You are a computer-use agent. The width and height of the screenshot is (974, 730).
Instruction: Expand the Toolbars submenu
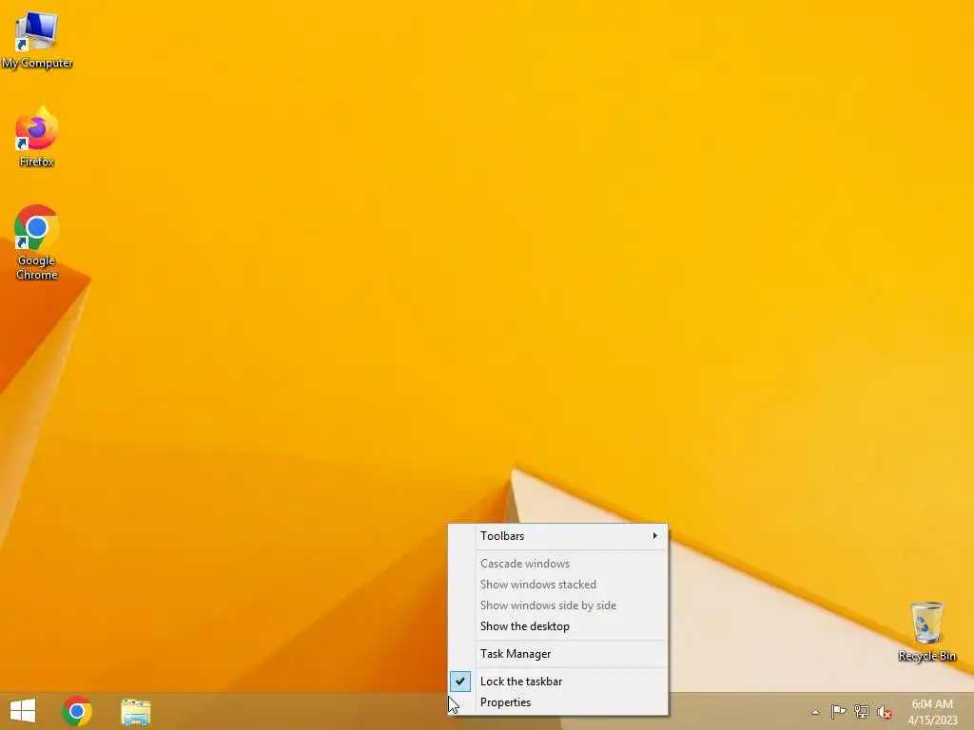pyautogui.click(x=558, y=536)
